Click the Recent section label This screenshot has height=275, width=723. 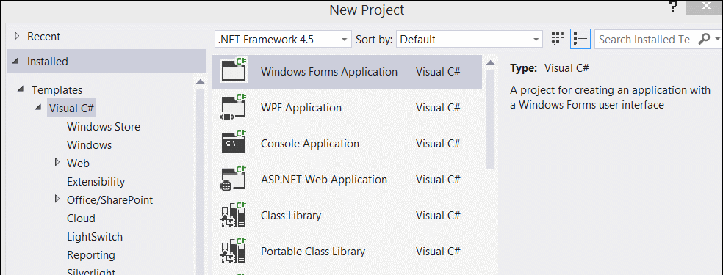click(x=44, y=37)
